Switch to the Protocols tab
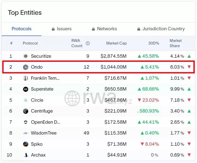Screen dimensions: 197x163 22,29
